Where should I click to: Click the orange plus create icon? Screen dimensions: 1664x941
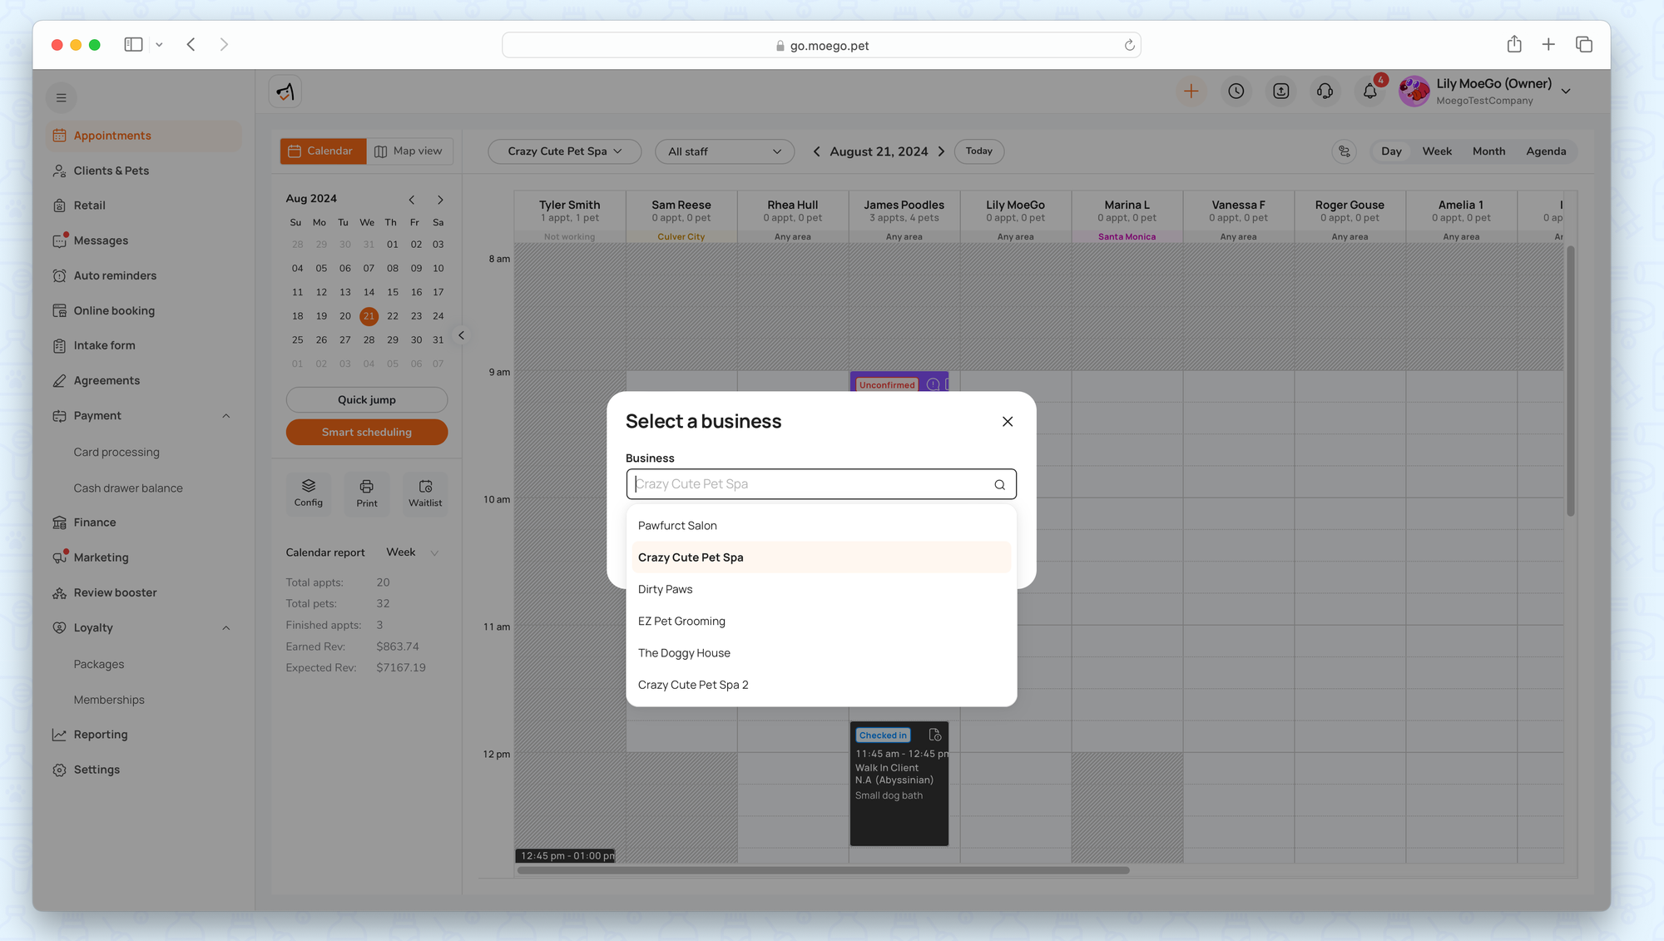[x=1191, y=92]
